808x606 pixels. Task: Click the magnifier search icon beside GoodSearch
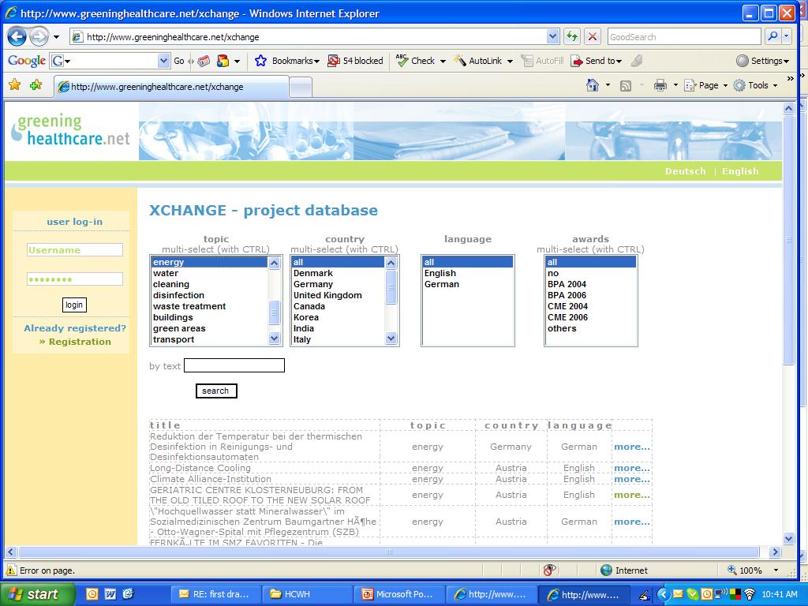(x=772, y=36)
